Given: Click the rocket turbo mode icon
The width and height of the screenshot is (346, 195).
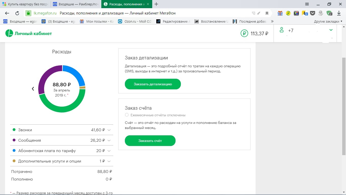Looking at the screenshot, I should point(259,13).
